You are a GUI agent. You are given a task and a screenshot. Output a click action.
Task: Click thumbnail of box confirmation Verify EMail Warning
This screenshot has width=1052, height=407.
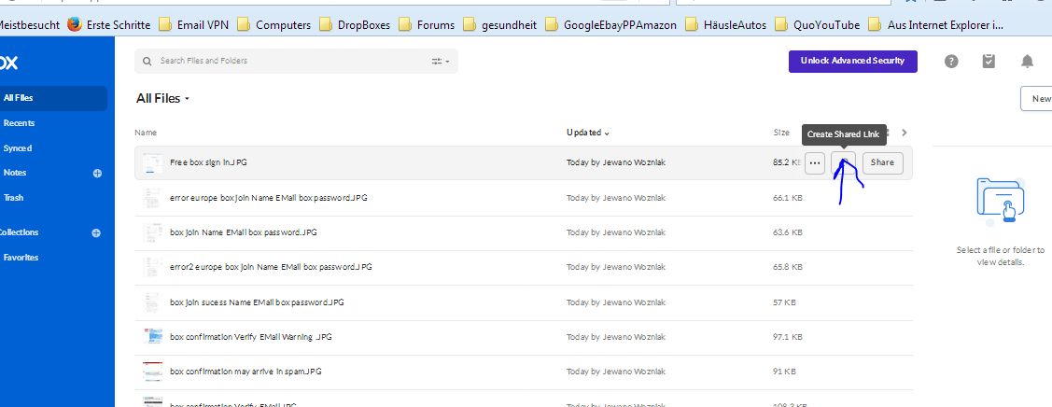click(153, 337)
